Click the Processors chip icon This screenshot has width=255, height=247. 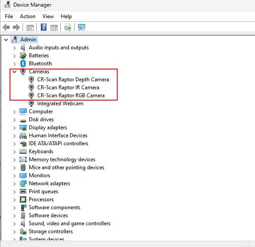[x=23, y=199]
